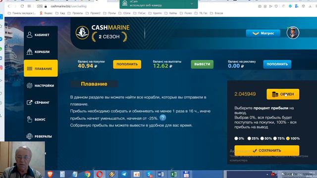Click the Сохранить save button
Screen dimensions: 317x178
[267, 150]
